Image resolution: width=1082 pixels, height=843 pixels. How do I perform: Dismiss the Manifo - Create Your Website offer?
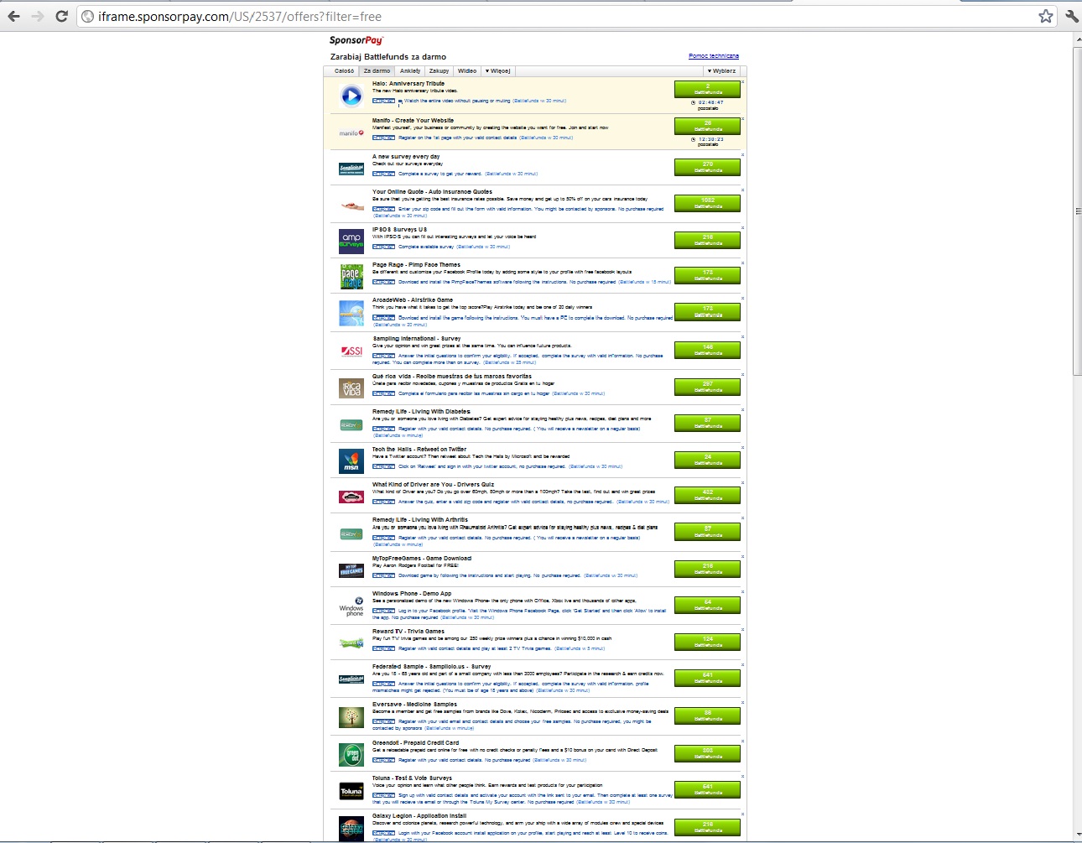pos(743,118)
